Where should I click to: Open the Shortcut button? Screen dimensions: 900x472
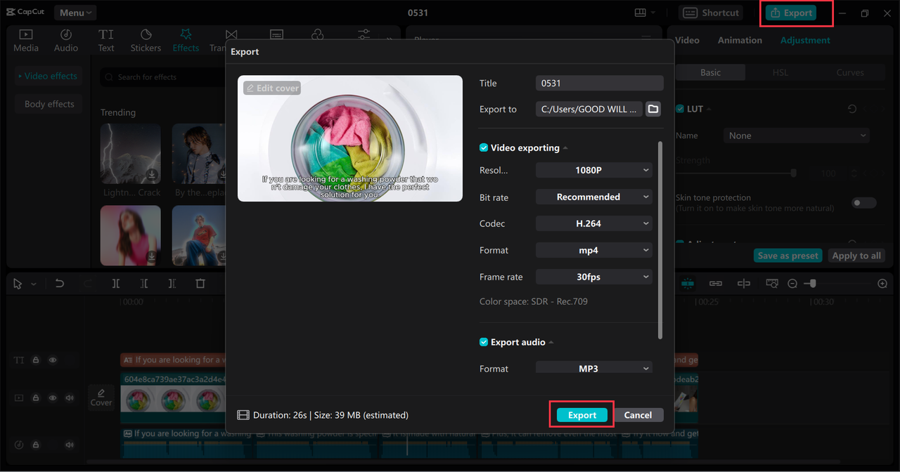click(x=712, y=13)
